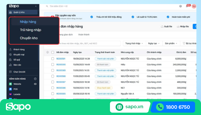Switch to the Hoàn thành tab

(84, 34)
